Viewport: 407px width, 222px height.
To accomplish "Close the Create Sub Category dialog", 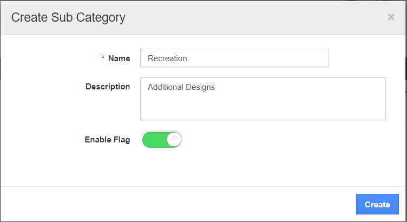I will (x=391, y=17).
